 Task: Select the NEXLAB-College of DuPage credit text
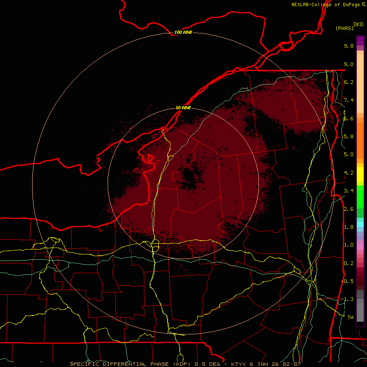click(x=325, y=4)
